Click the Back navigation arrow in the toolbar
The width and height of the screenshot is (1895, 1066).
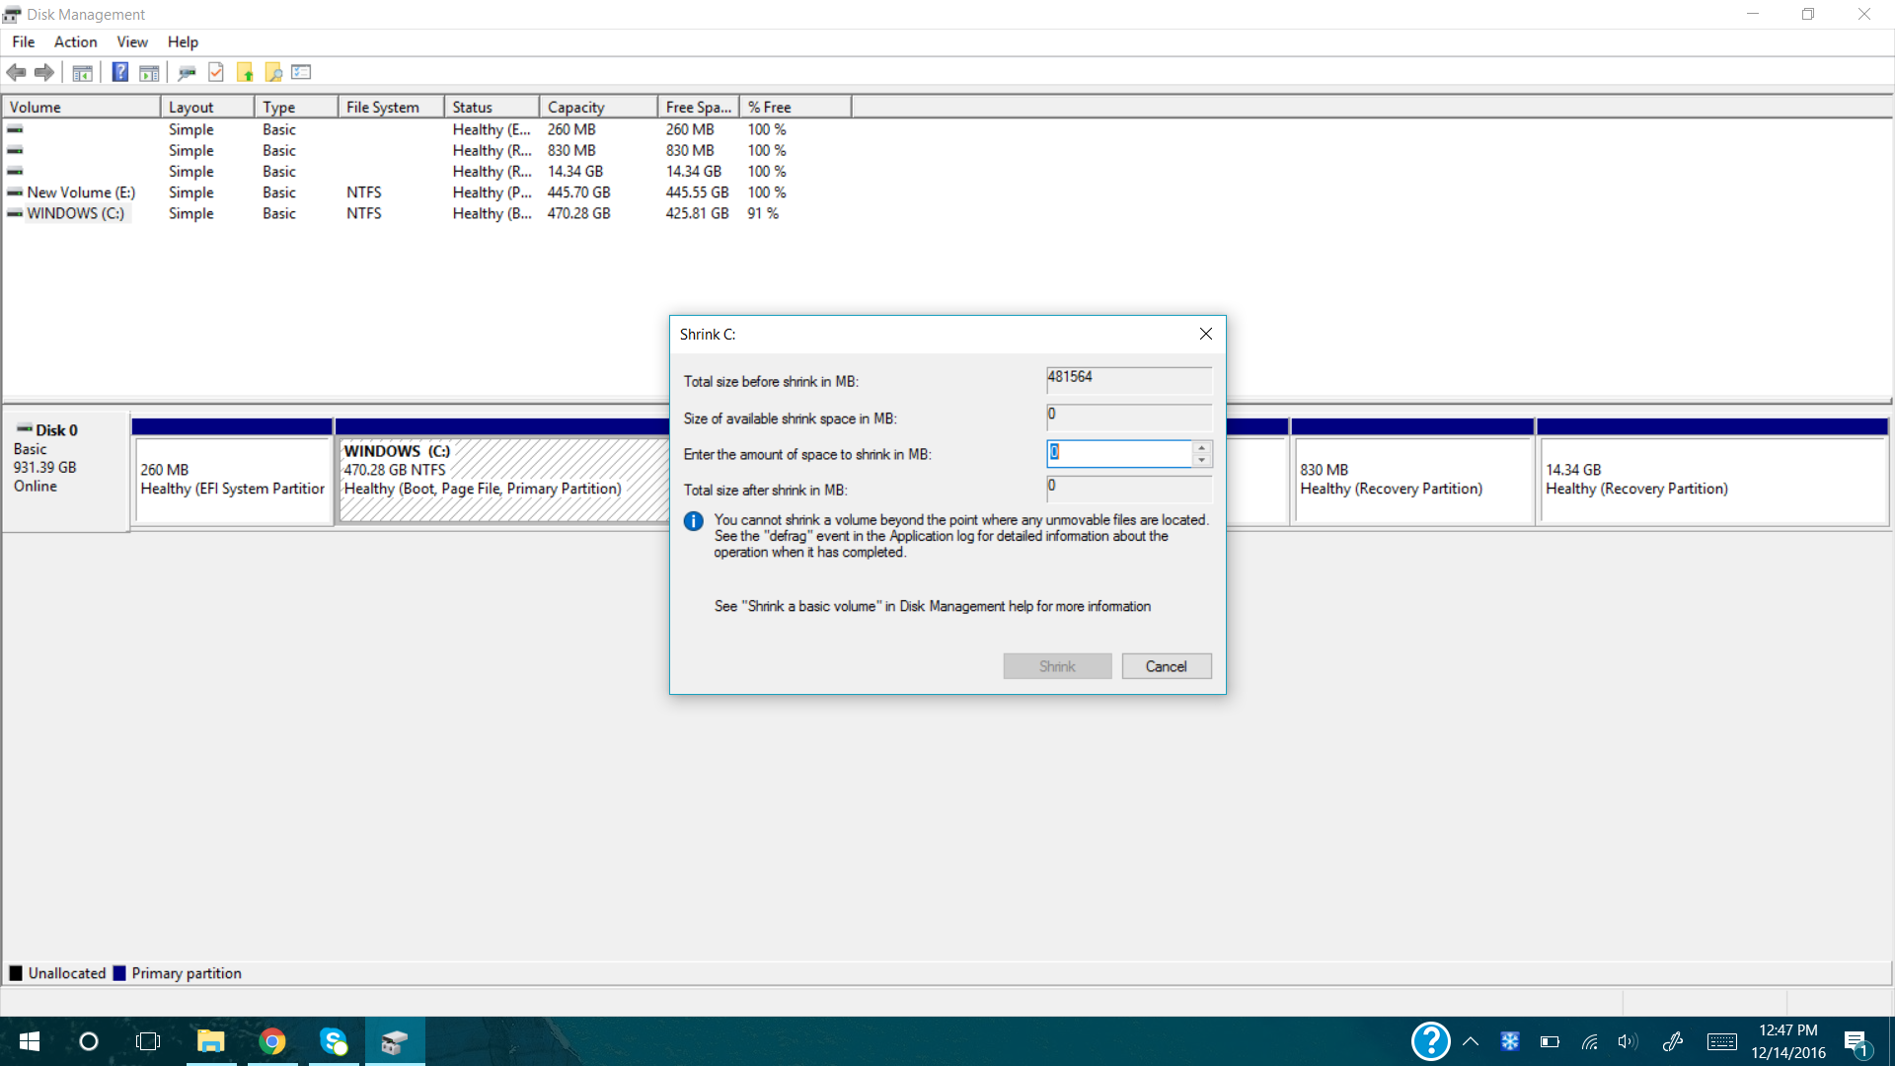tap(16, 72)
